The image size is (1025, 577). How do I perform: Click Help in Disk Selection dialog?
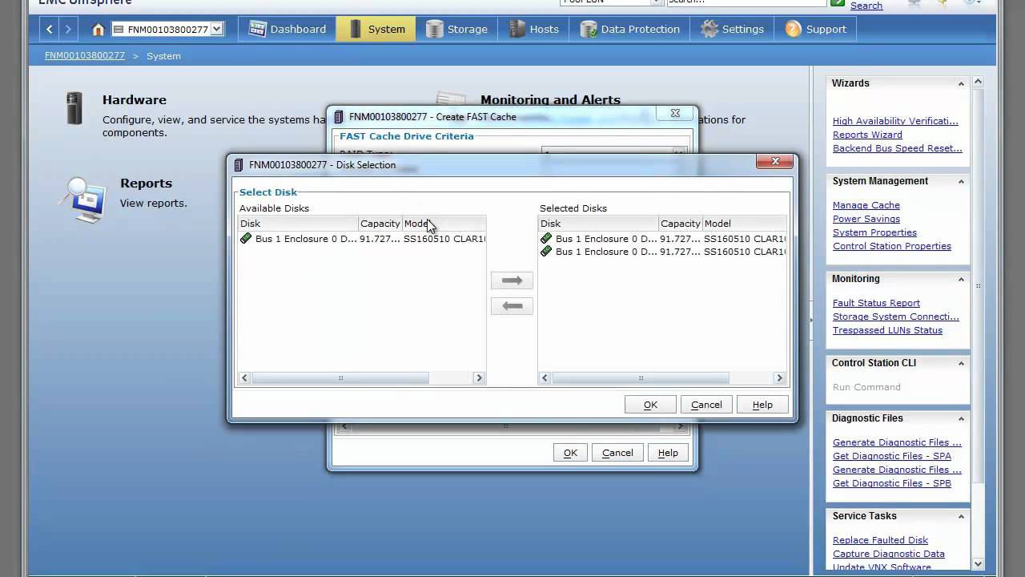762,405
